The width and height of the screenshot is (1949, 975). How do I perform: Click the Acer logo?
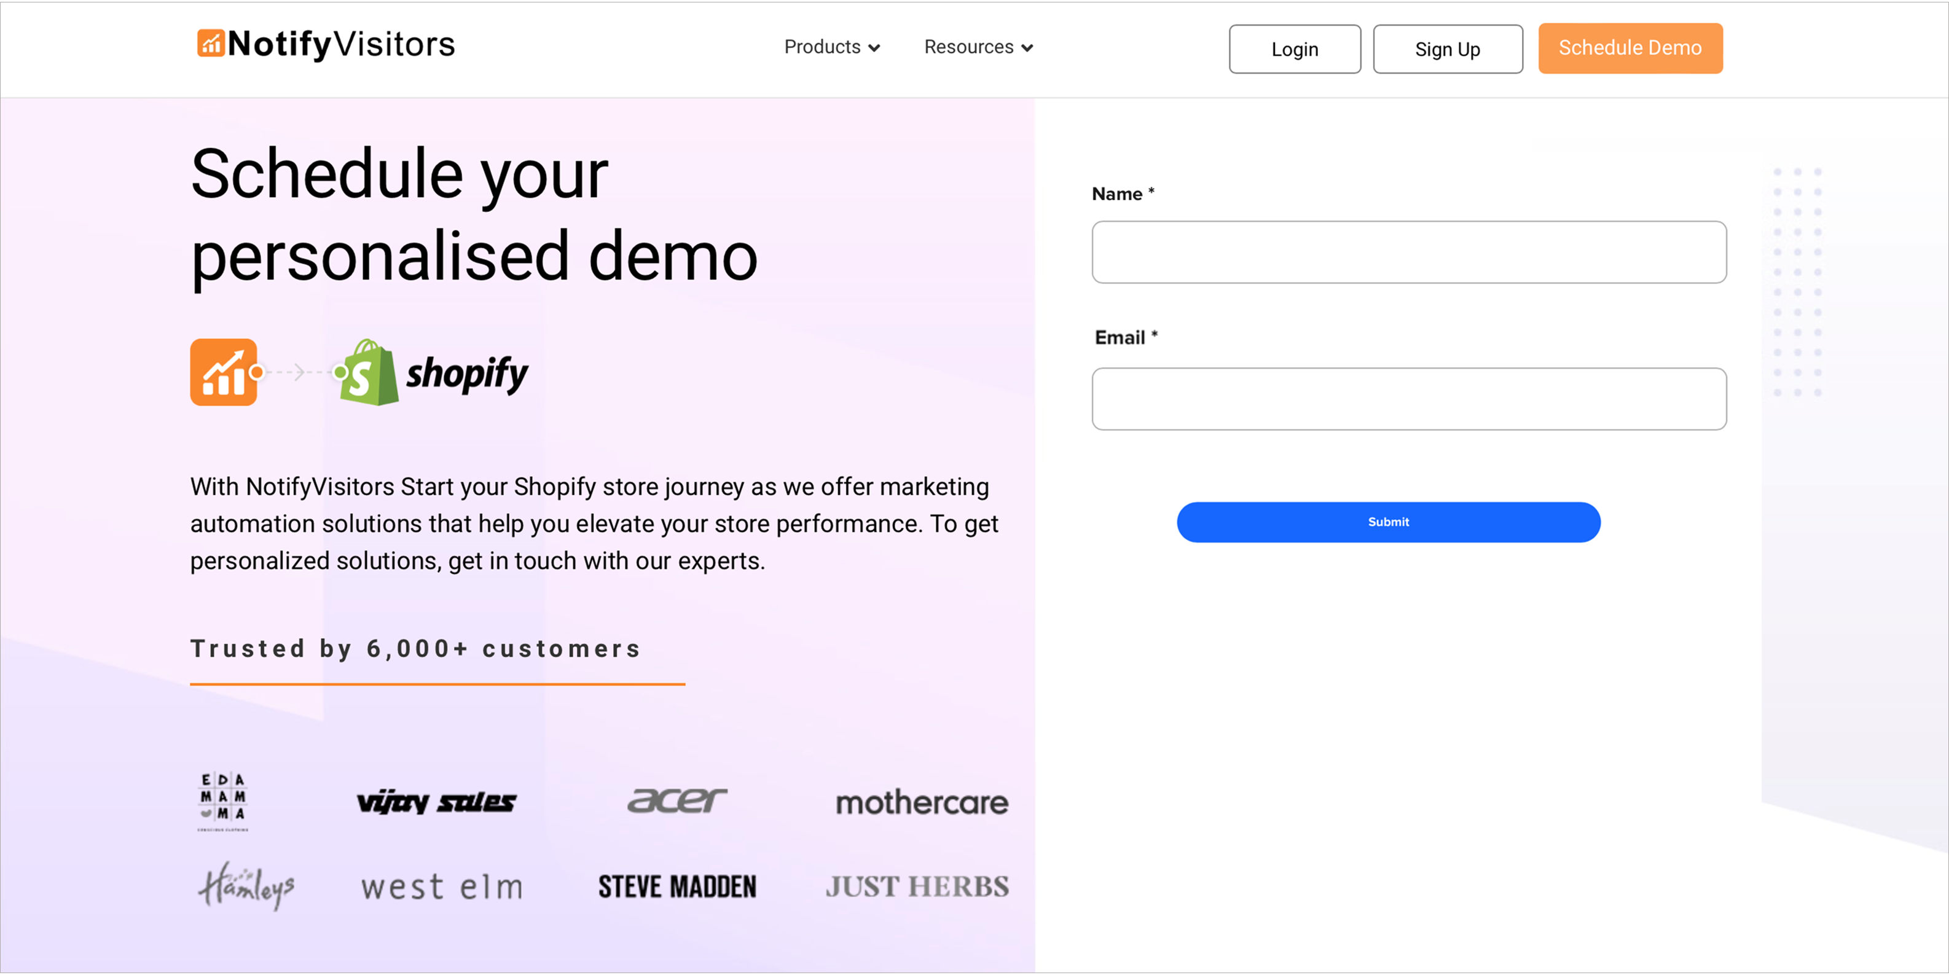coord(677,801)
